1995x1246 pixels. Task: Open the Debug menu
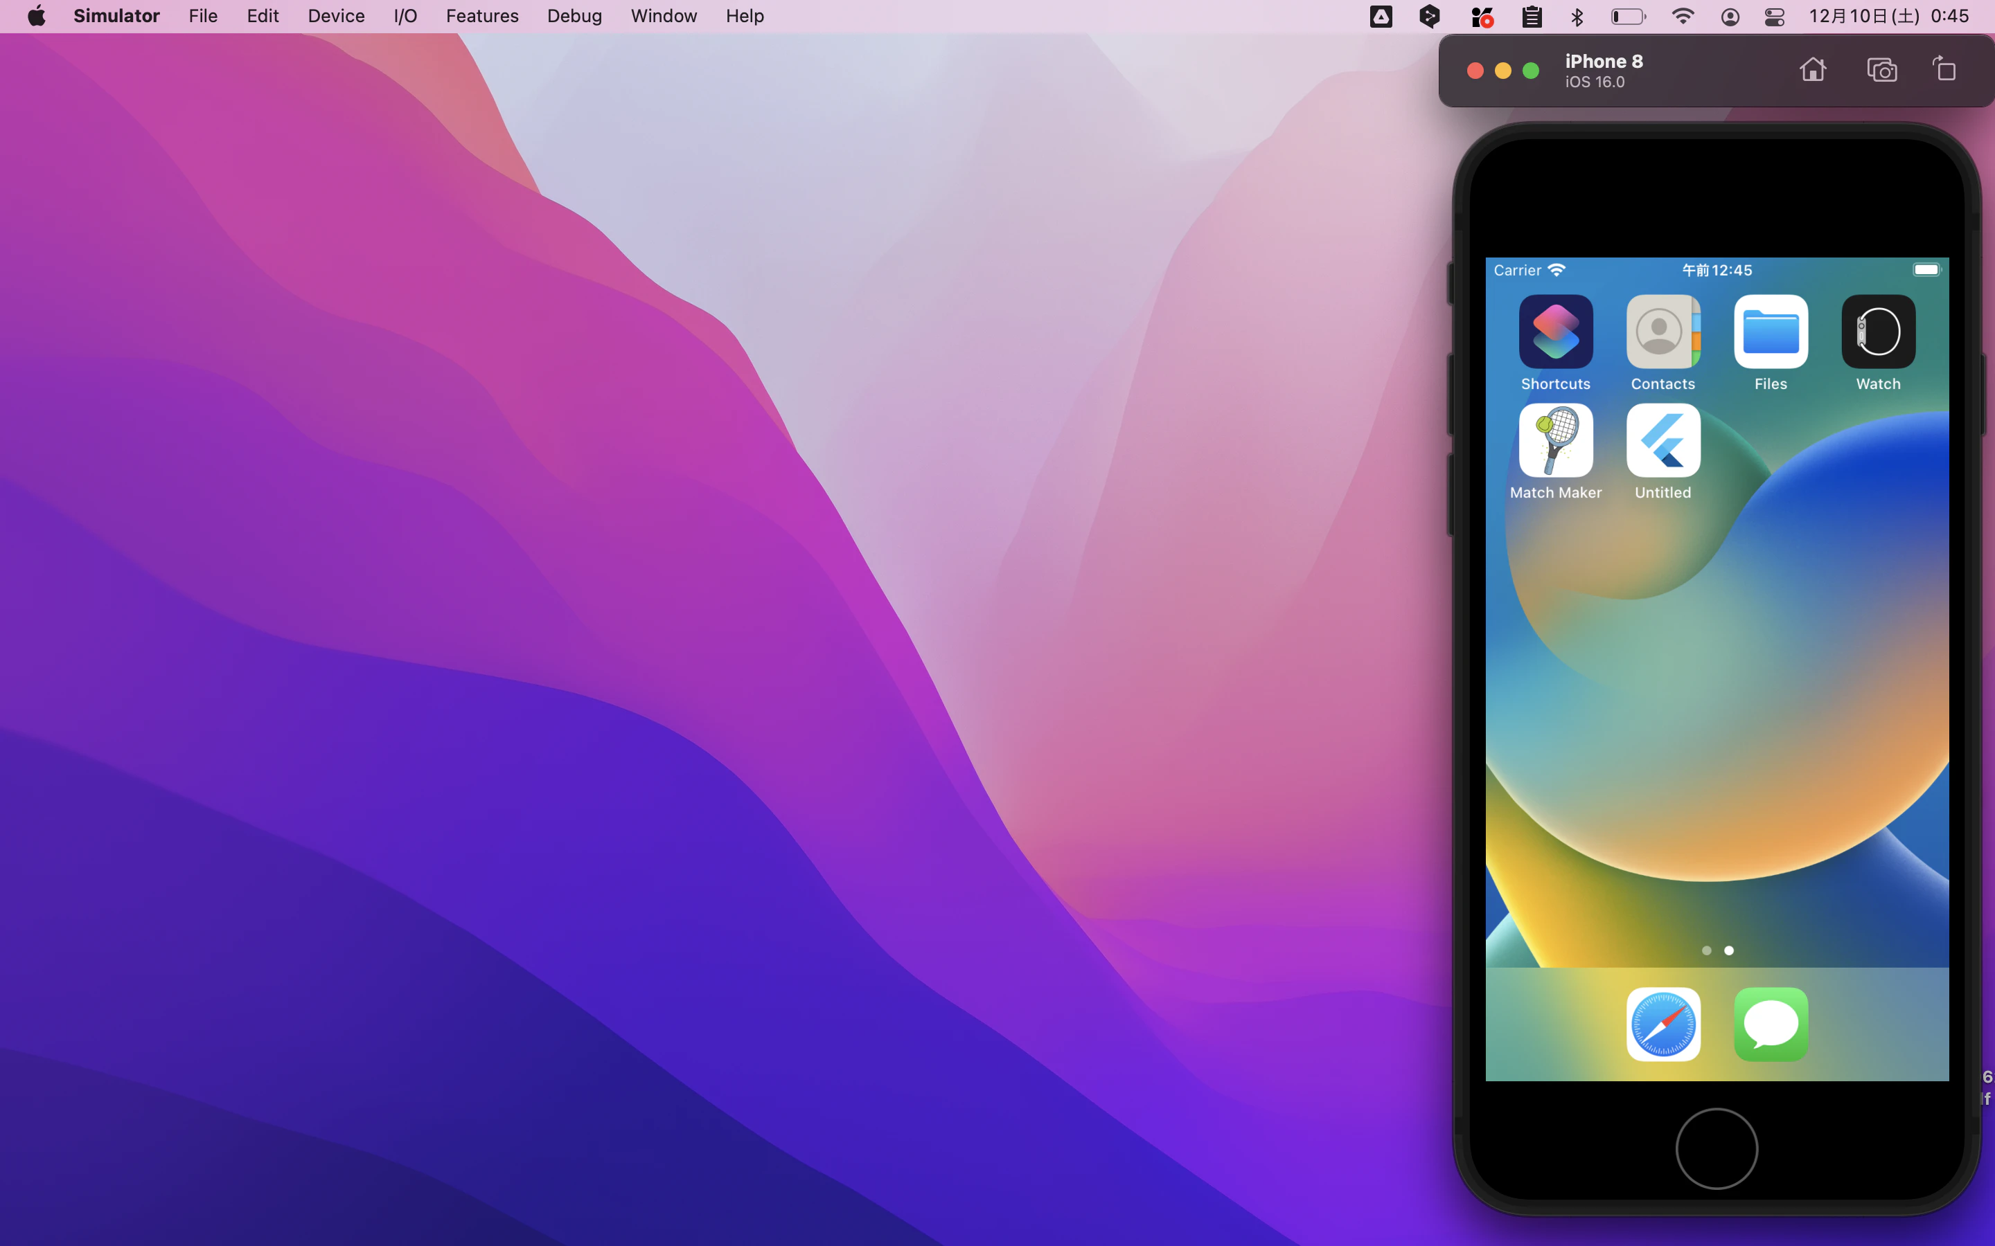[574, 17]
